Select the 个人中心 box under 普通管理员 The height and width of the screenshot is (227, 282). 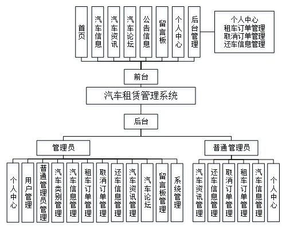tap(273, 193)
